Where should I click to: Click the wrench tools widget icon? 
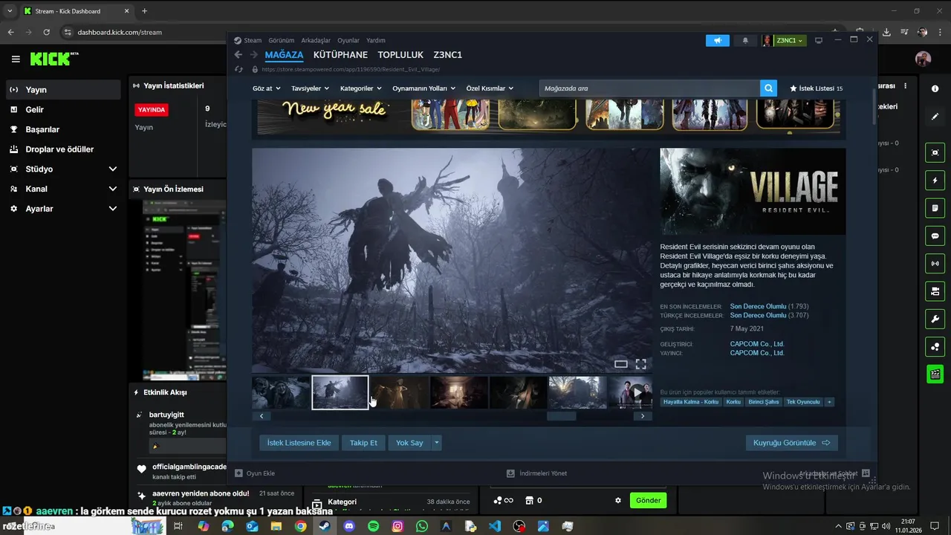[x=935, y=320]
